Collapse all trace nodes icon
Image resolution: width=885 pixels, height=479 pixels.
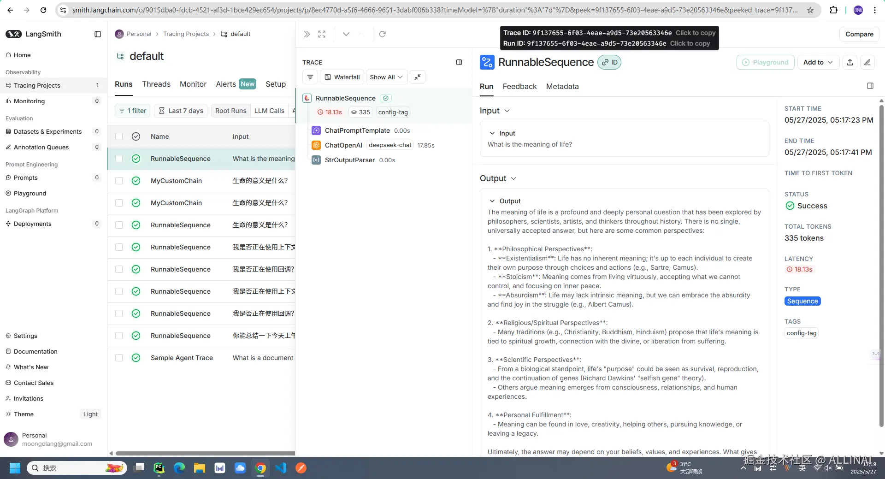pyautogui.click(x=418, y=77)
